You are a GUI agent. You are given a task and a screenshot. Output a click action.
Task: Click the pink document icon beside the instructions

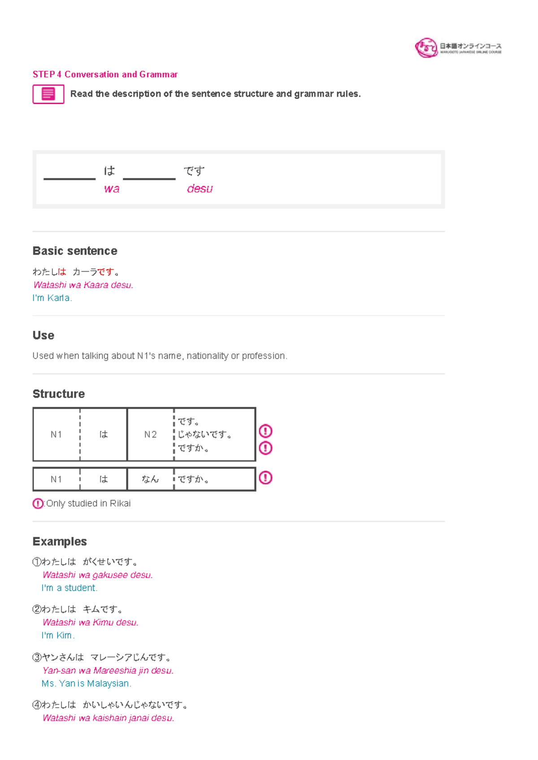tap(48, 94)
